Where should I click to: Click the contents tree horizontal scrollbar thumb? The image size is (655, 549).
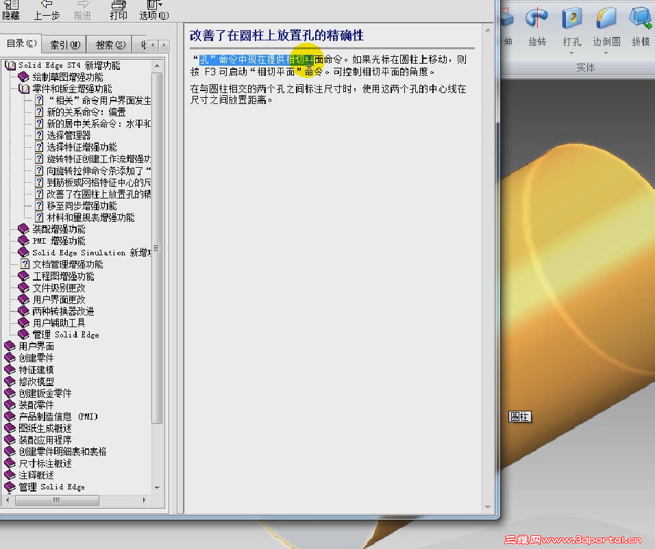(57, 500)
